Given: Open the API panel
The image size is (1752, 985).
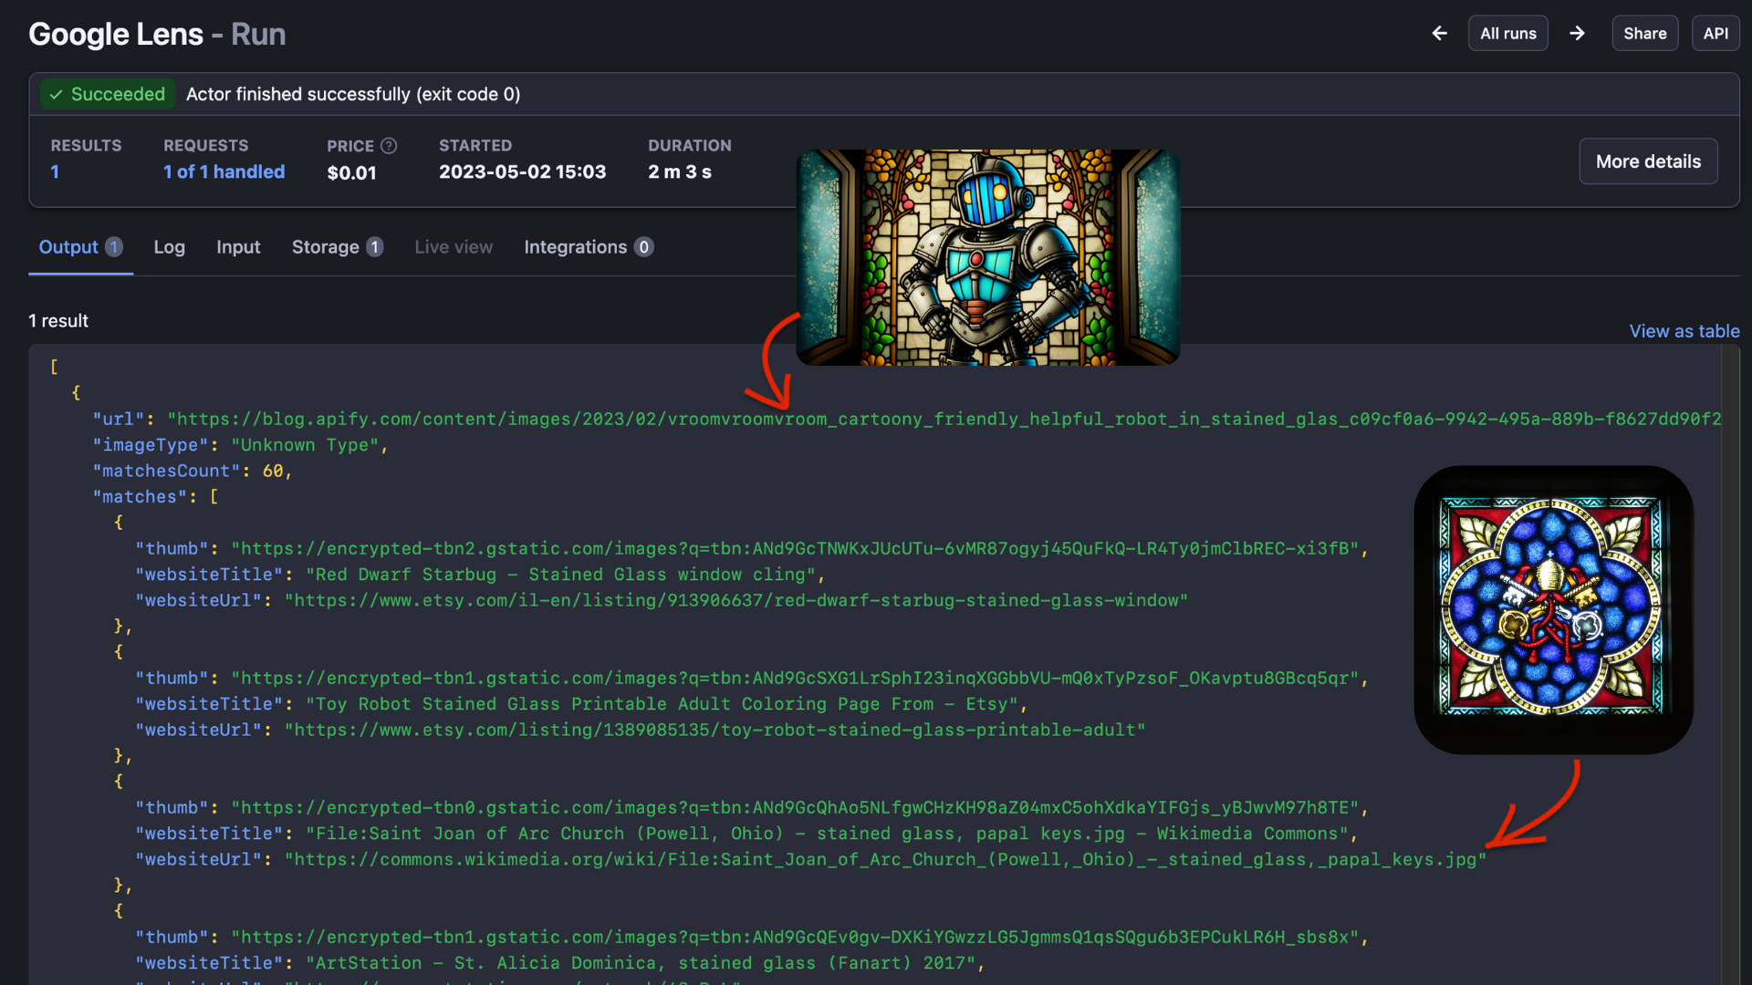Looking at the screenshot, I should click(x=1715, y=33).
